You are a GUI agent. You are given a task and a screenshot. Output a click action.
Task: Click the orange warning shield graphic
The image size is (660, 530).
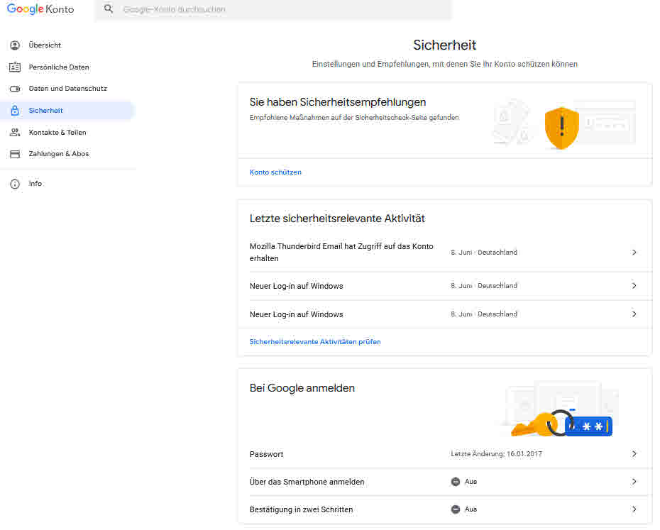coord(561,128)
